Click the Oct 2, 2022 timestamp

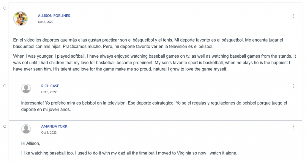[45, 22]
